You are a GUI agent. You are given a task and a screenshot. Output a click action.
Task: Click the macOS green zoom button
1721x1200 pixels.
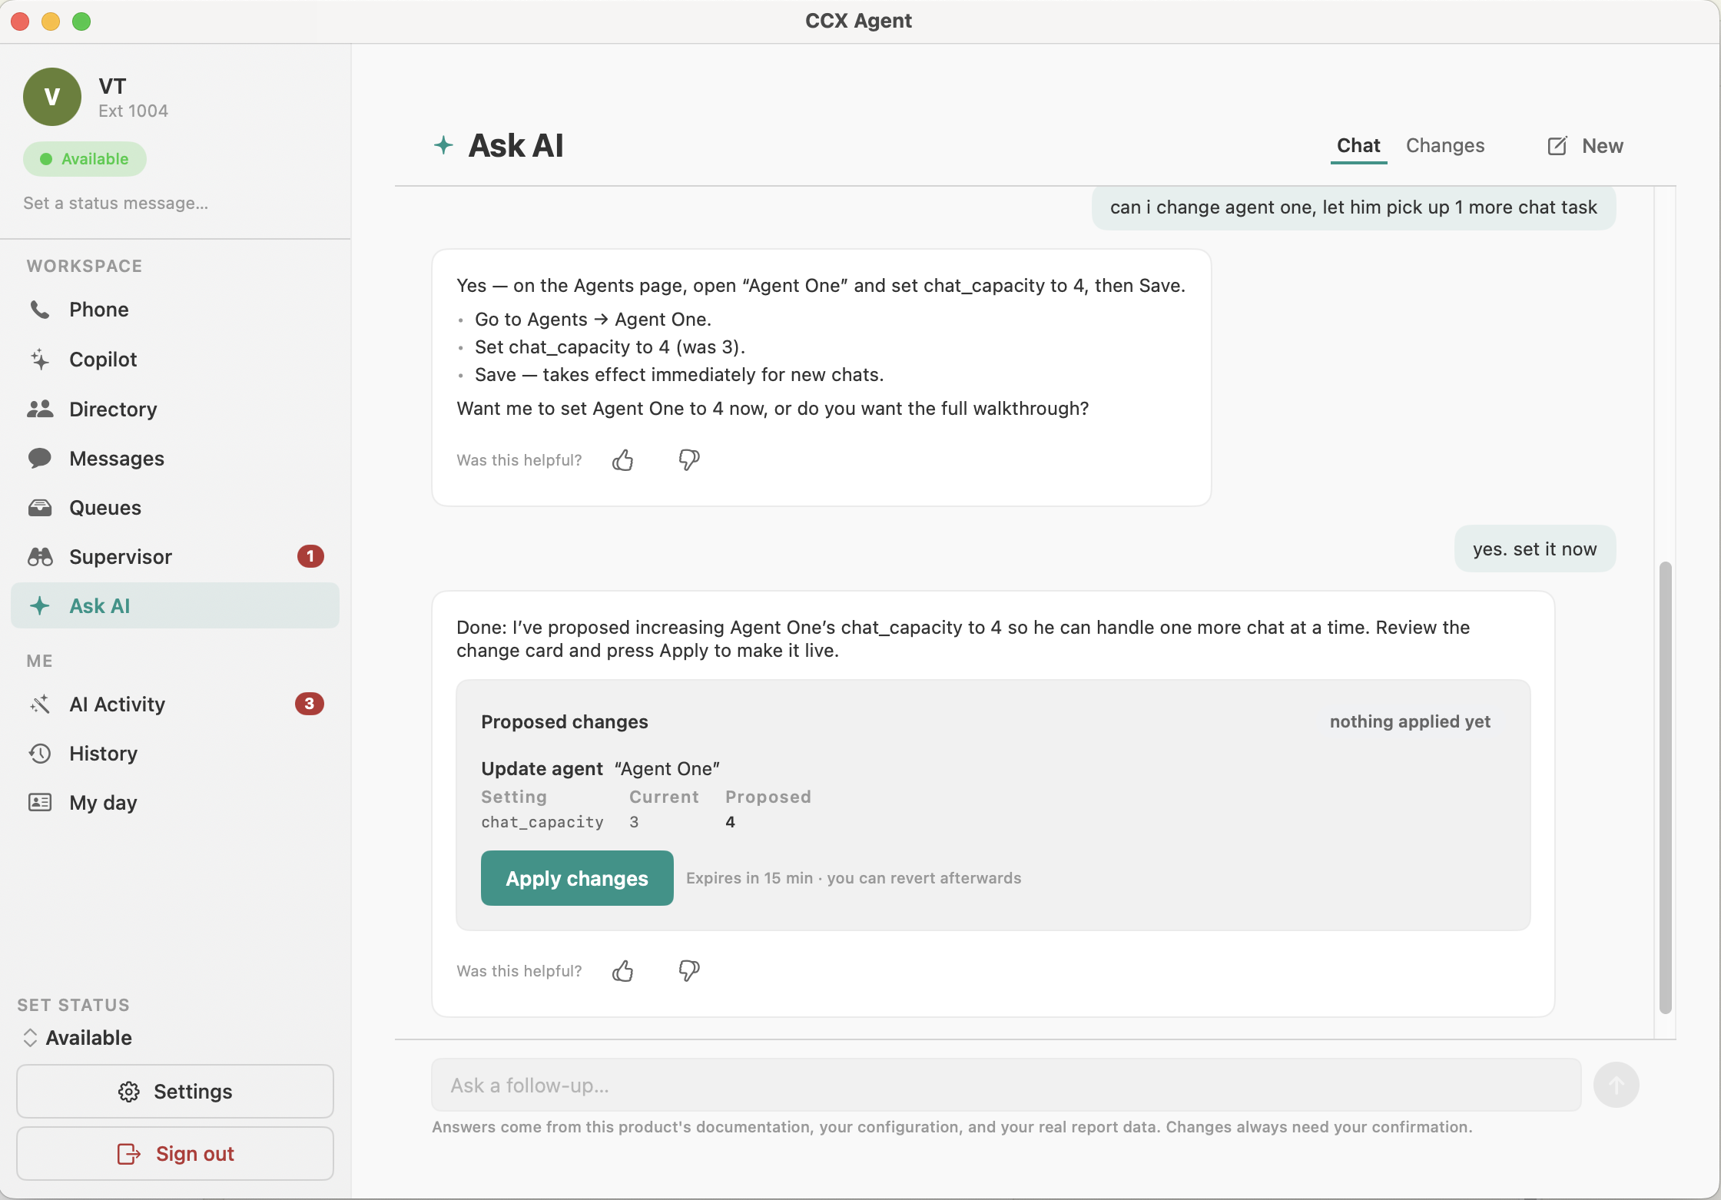click(x=81, y=21)
